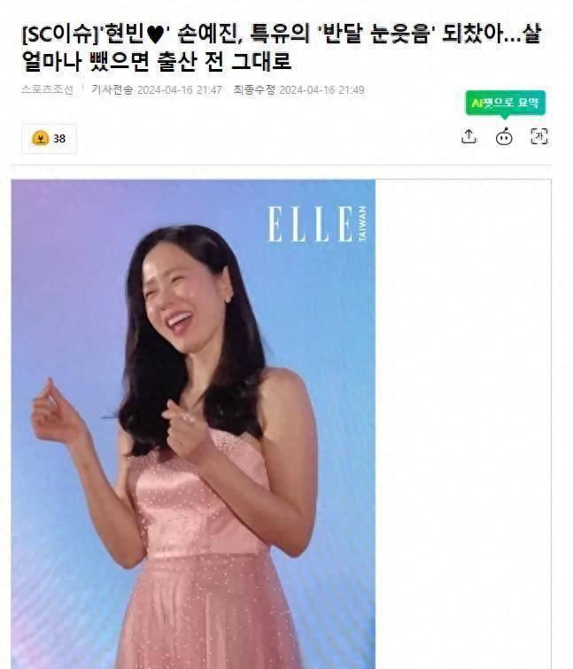
Task: Click the smiling emoji reaction icon
Action: tap(41, 138)
